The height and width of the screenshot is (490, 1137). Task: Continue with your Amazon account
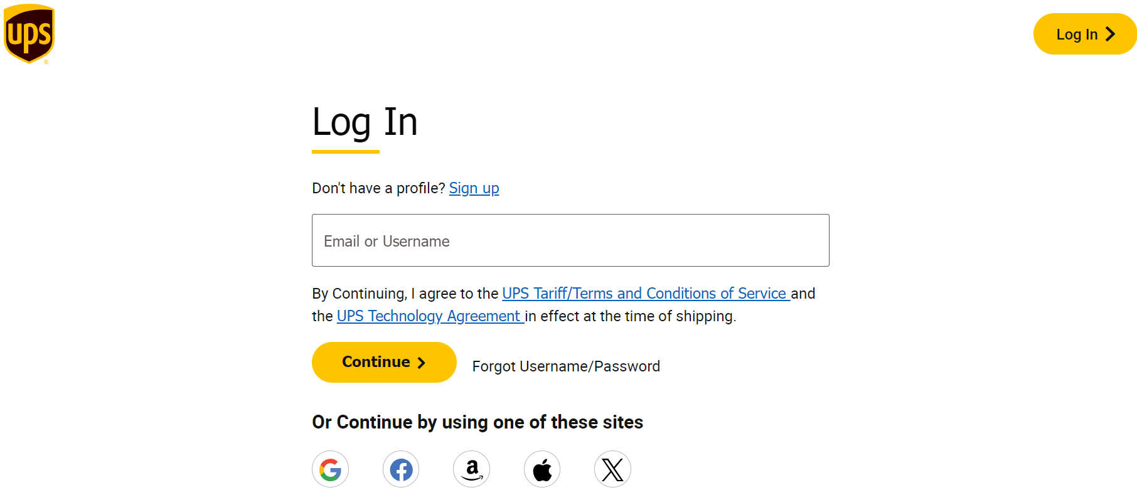click(471, 469)
